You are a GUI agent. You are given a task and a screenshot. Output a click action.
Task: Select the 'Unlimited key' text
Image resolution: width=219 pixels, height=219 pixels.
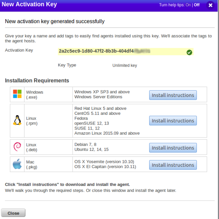point(125,65)
